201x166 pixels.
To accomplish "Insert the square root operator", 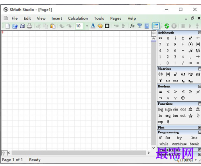I will coord(190,51).
